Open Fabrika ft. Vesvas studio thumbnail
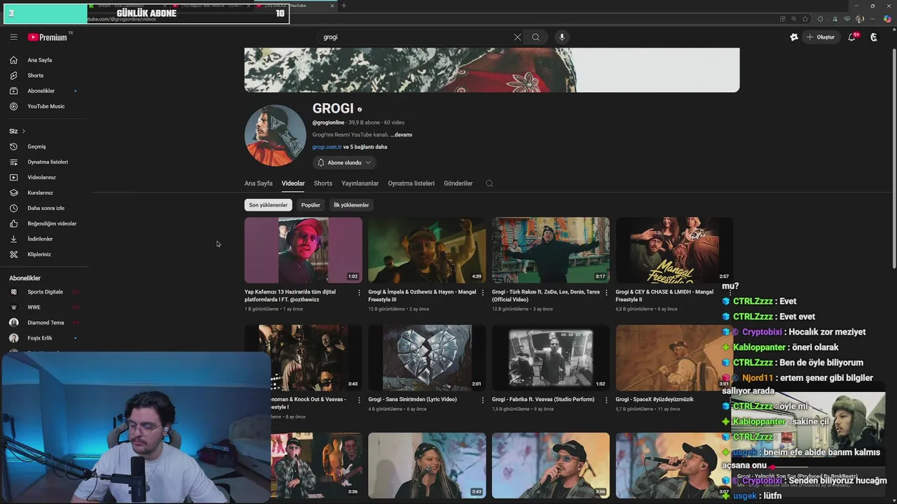Screen dimensions: 897x504 (x=551, y=358)
